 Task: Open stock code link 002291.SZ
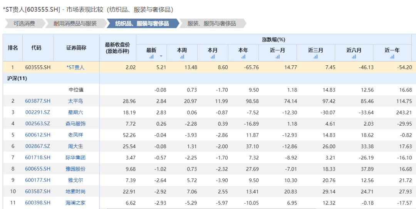tap(38, 113)
